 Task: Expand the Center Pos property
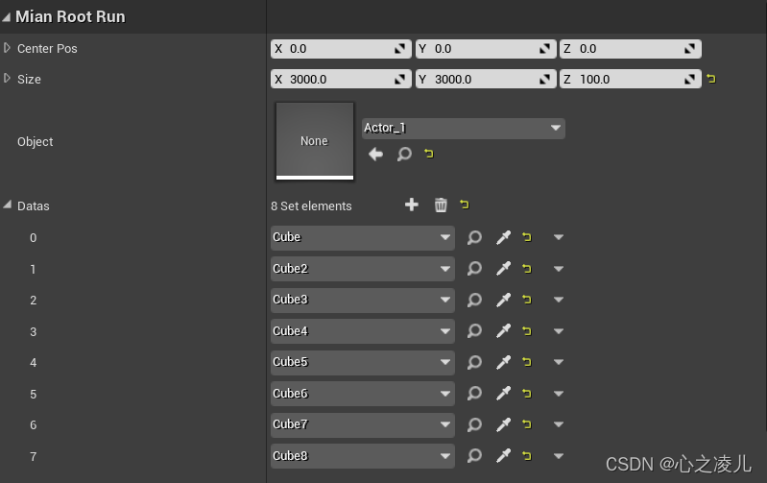(7, 48)
